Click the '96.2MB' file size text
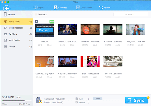Image resolution: width=151 pixels, height=106 pixels. pyautogui.click(x=85, y=77)
